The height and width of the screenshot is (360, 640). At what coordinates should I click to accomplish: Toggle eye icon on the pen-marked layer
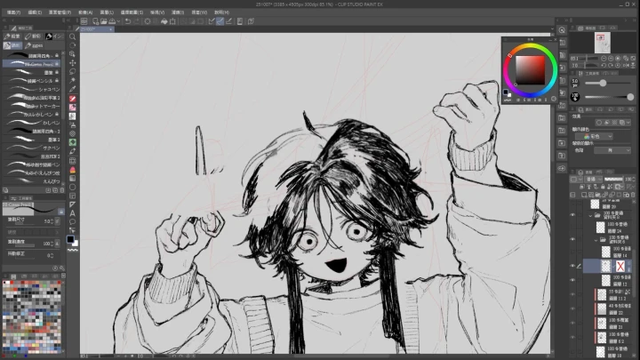click(x=572, y=265)
